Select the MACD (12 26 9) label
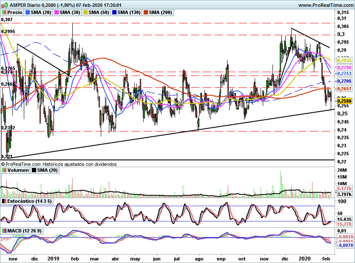Image resolution: width=355 pixels, height=263 pixels. [25, 231]
